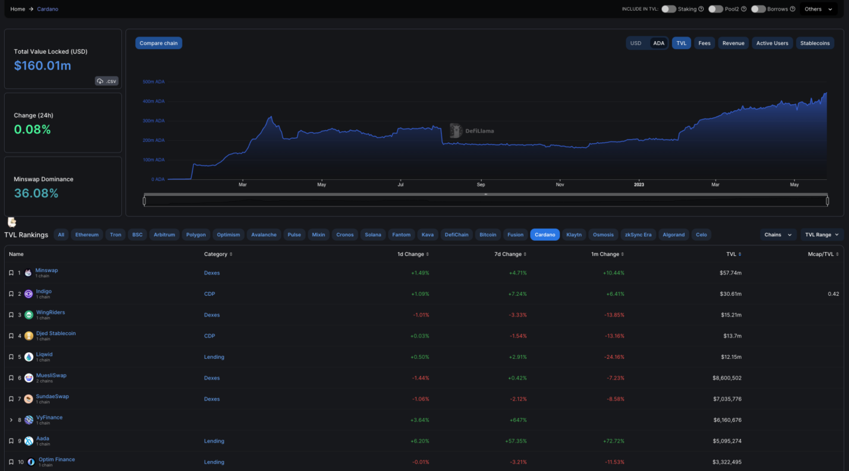This screenshot has height=471, width=849.
Task: Bookmark MuesliSwap protocol
Action: pyautogui.click(x=11, y=378)
